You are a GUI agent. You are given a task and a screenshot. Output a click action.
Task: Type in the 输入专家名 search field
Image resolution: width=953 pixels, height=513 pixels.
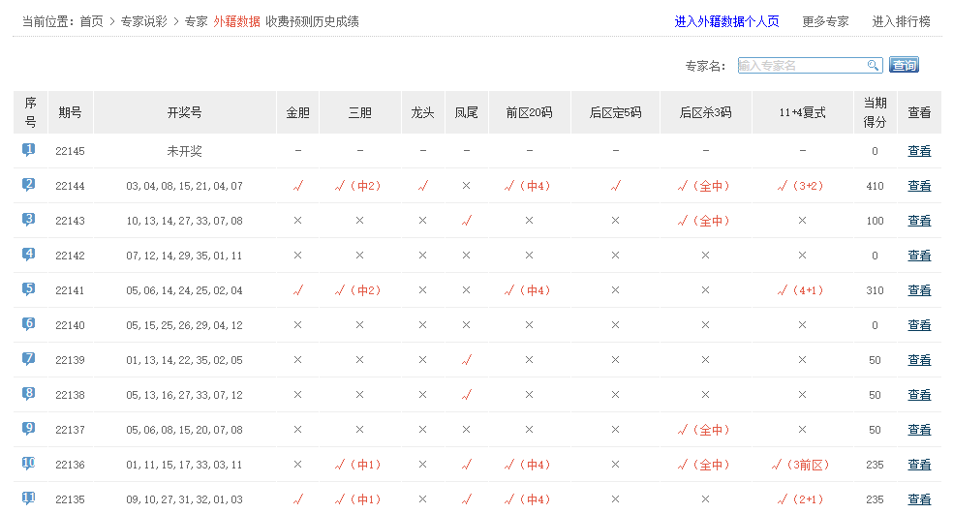point(801,65)
